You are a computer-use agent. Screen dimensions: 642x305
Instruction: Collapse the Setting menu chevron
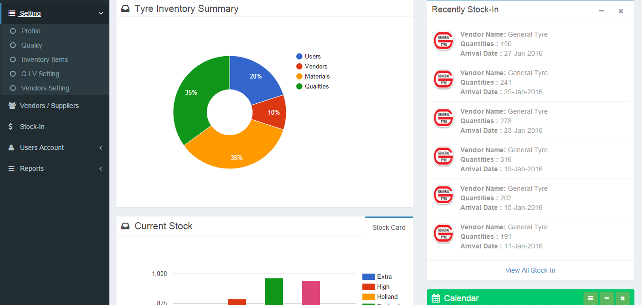101,13
